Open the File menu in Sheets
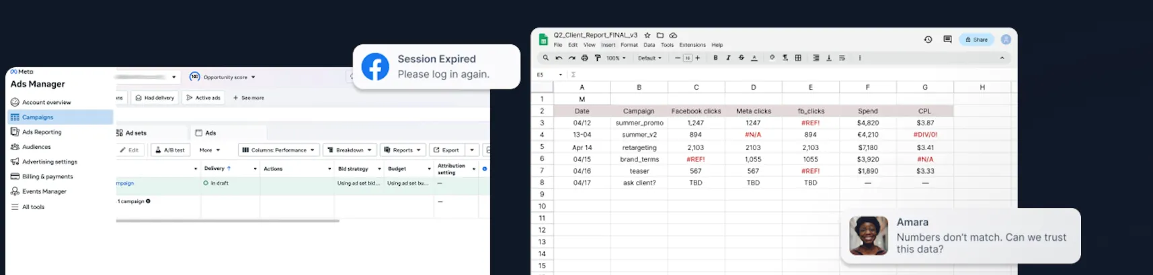Screen dimensions: 1153x275 click(x=558, y=45)
